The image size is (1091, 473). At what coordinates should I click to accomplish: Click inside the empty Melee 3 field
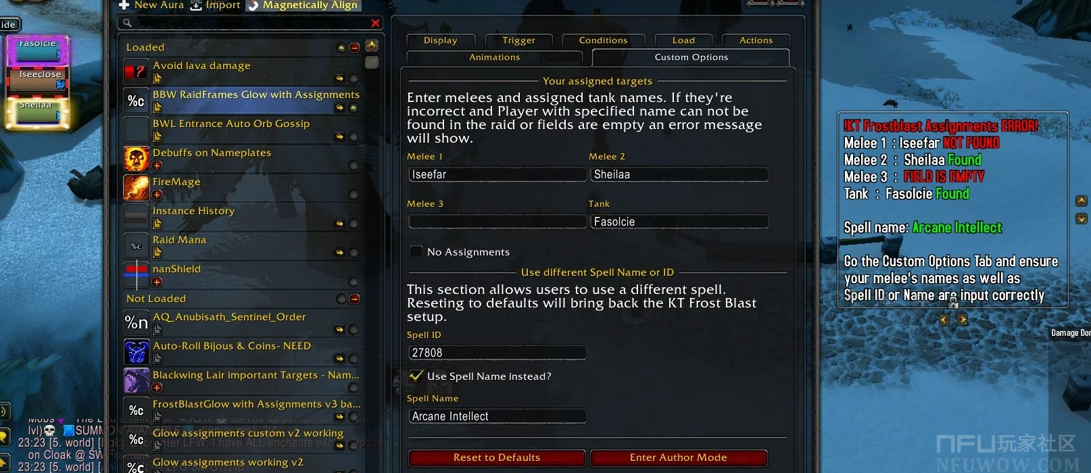click(498, 222)
